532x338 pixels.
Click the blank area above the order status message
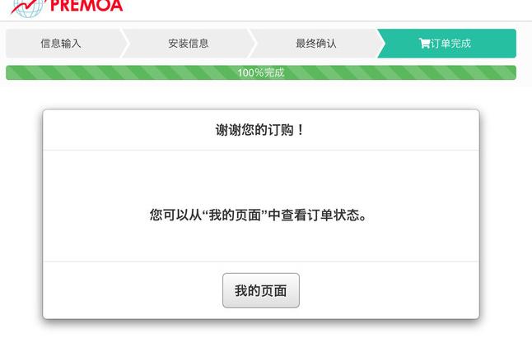click(x=261, y=178)
